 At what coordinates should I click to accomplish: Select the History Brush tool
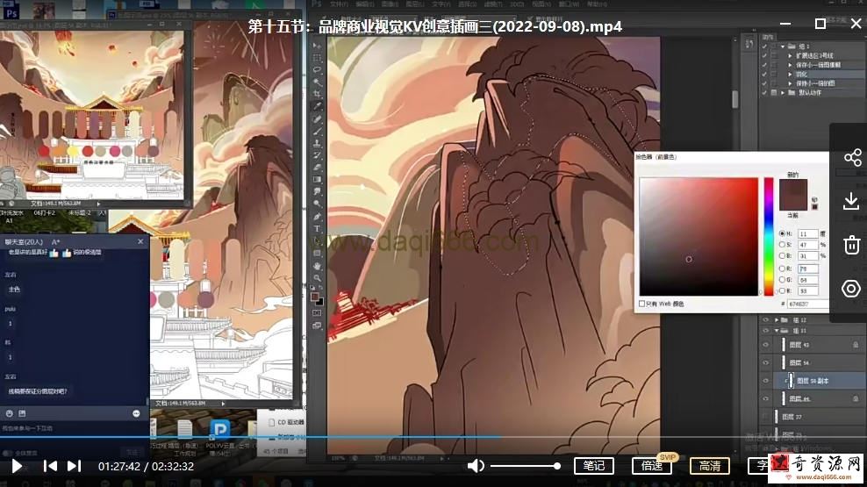[318, 156]
